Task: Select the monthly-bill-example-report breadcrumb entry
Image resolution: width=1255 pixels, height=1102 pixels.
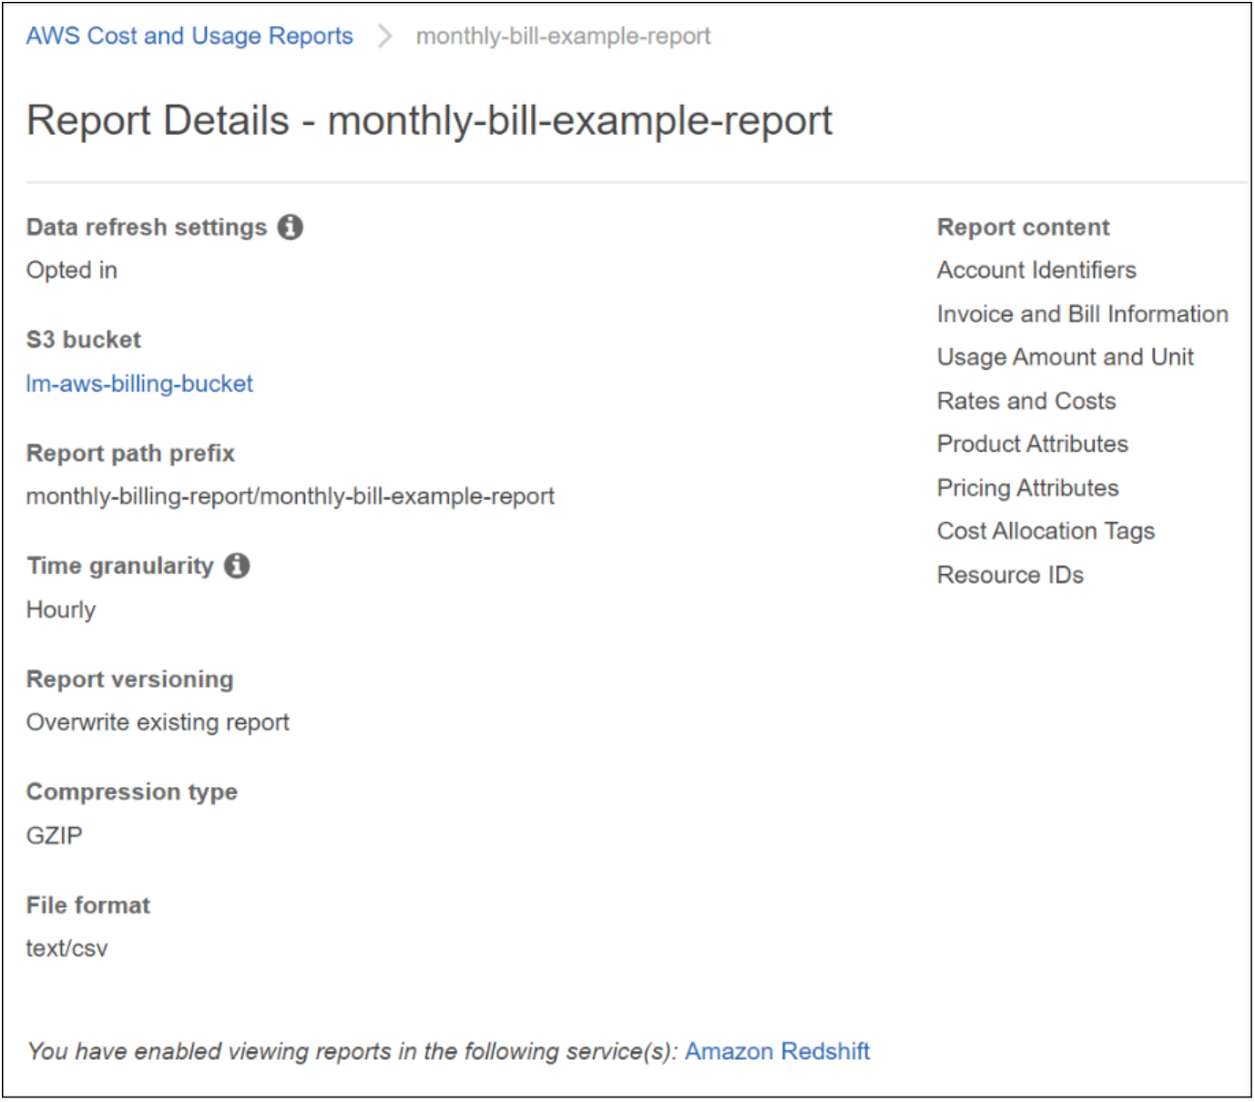Action: pos(562,36)
